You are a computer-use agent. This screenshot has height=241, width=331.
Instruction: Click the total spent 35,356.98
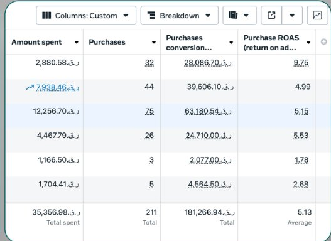click(x=56, y=212)
